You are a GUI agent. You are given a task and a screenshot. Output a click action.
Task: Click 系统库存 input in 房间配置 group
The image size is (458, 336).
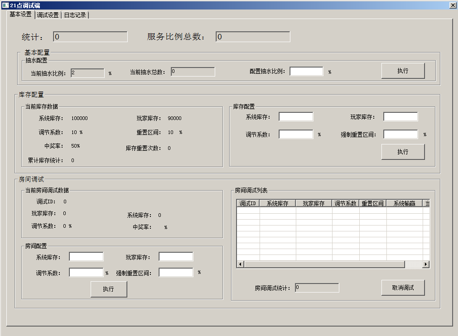point(86,257)
